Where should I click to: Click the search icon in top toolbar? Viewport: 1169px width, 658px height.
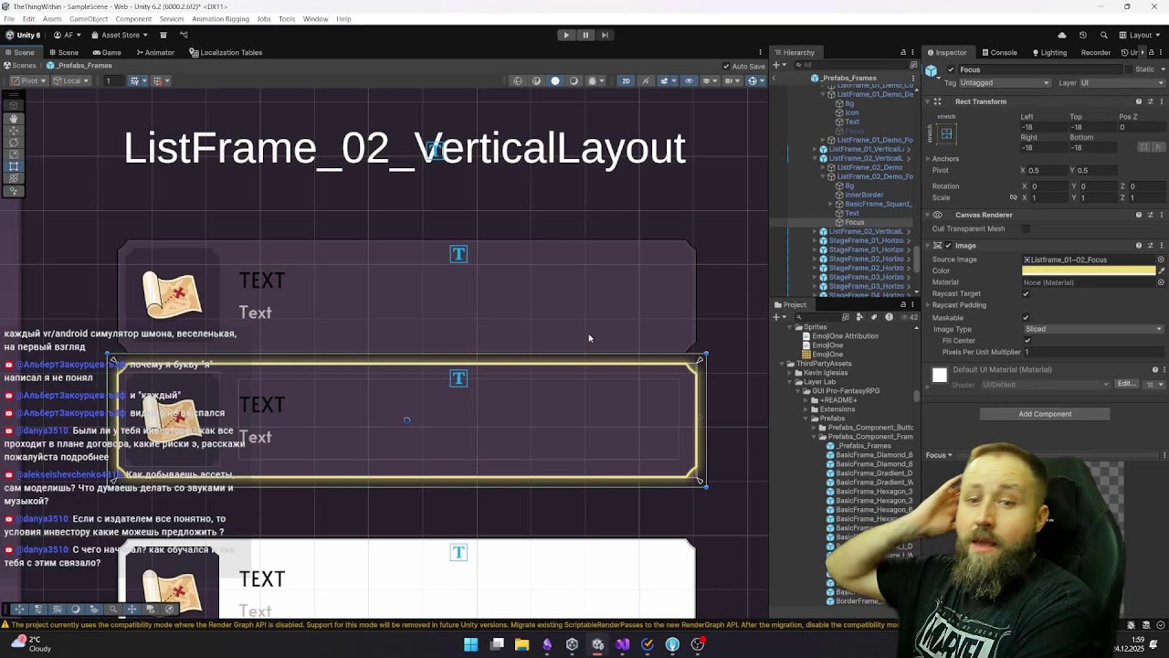pos(1104,35)
